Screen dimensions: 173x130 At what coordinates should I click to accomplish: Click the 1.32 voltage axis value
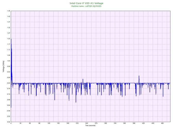click(x=9, y=27)
